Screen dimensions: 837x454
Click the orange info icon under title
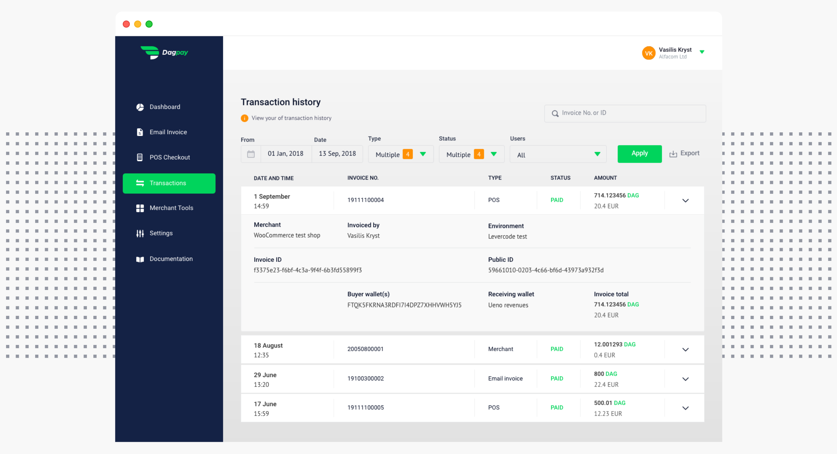244,118
